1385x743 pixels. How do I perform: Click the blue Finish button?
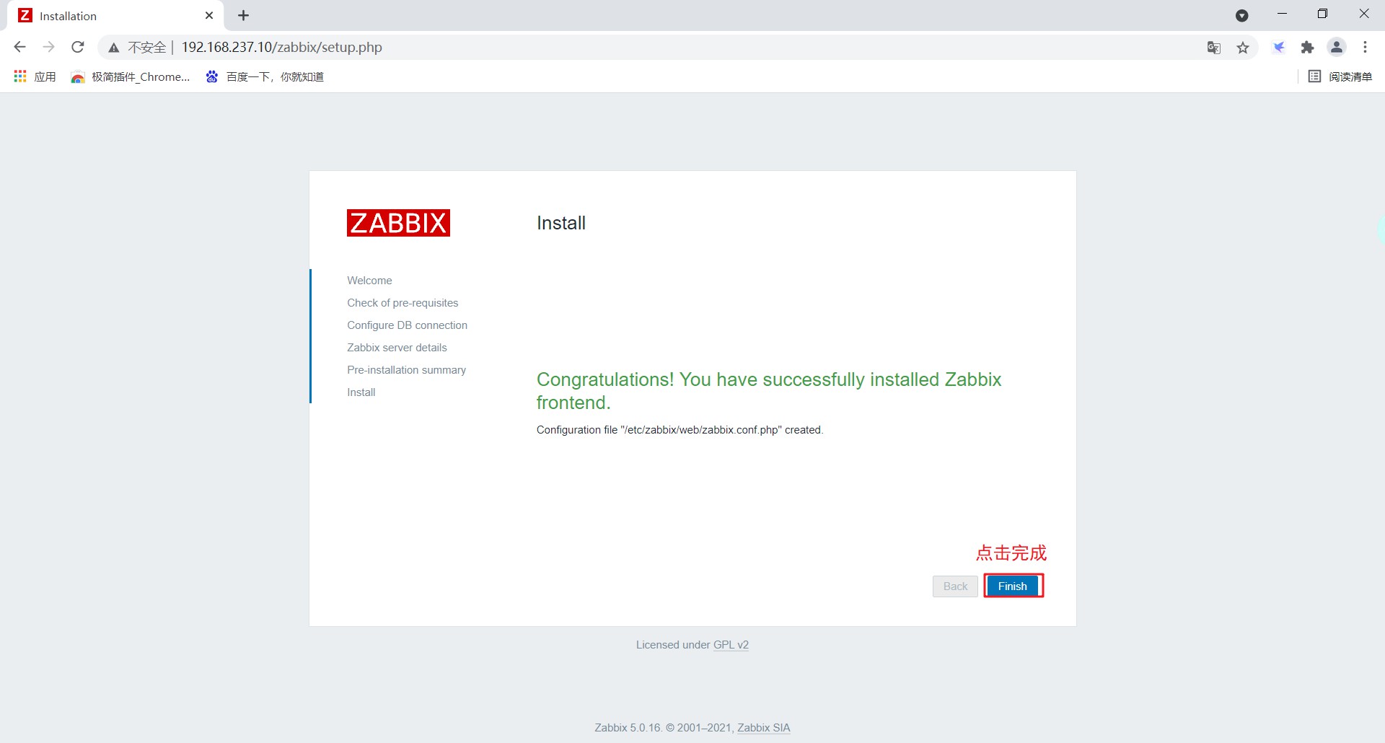coord(1013,586)
